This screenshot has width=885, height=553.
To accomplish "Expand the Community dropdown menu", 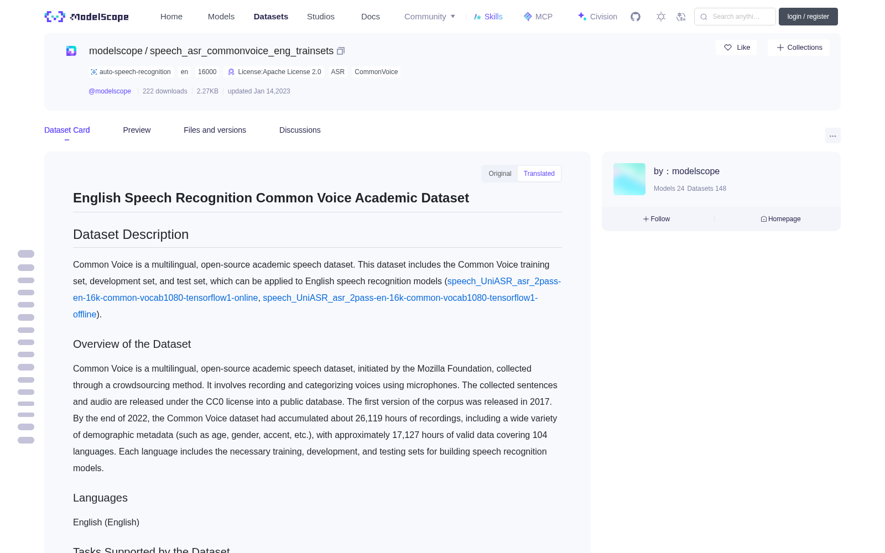I will [x=430, y=17].
